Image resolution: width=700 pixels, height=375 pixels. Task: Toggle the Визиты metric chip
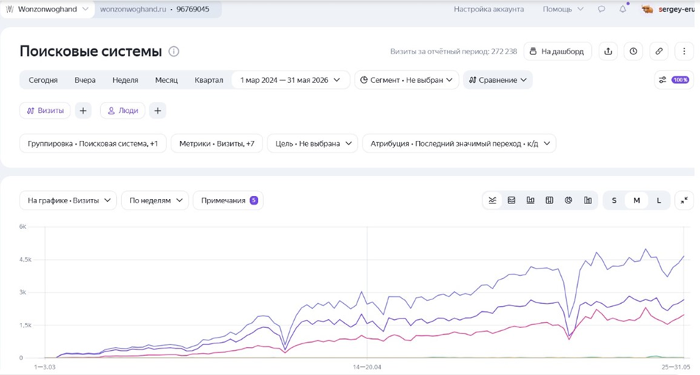pos(45,111)
